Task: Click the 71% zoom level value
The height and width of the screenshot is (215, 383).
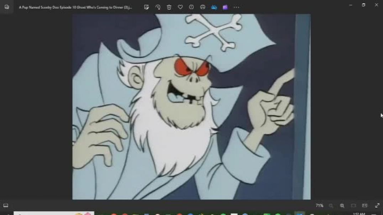Action: point(319,205)
